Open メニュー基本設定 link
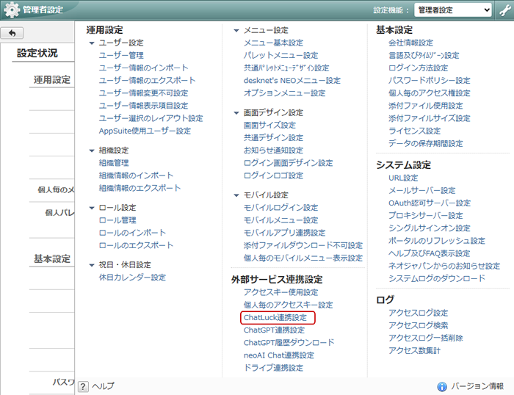 (273, 43)
